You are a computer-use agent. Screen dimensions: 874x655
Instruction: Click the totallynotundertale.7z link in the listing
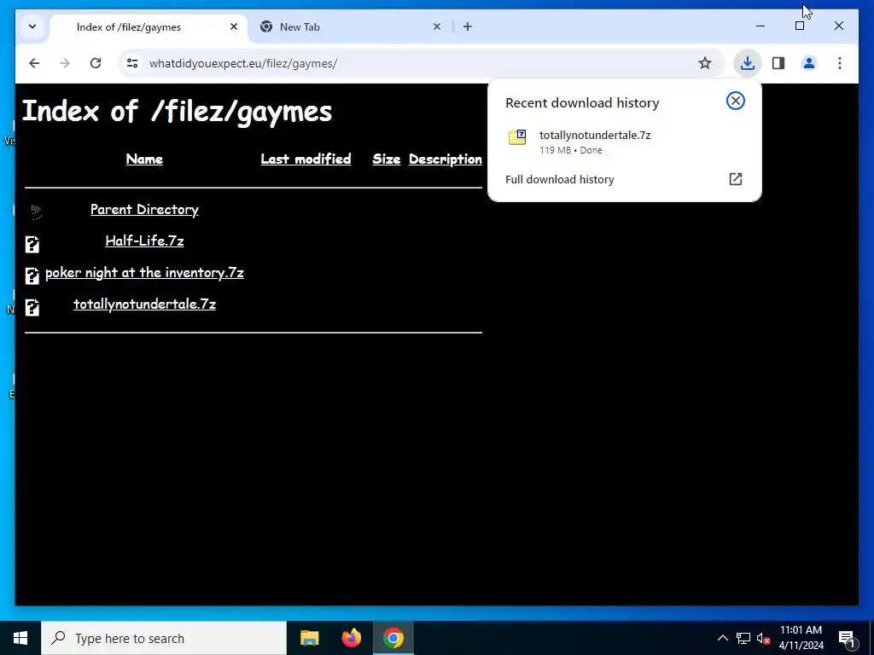click(x=144, y=304)
